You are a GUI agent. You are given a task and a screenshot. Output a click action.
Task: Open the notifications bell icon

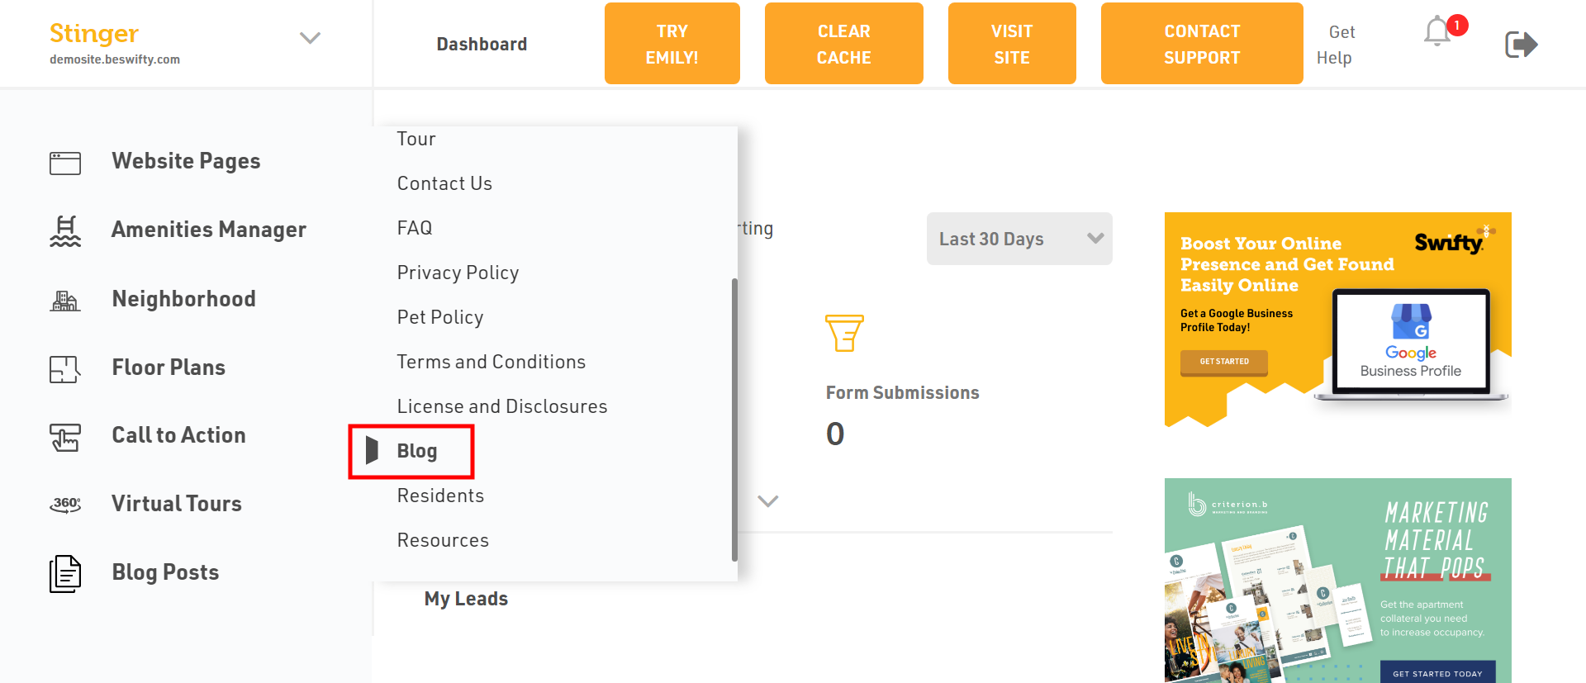1438,31
